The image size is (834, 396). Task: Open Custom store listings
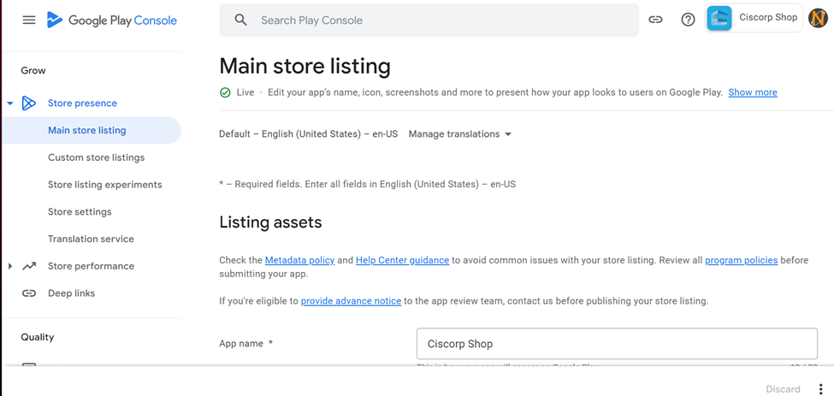click(97, 157)
